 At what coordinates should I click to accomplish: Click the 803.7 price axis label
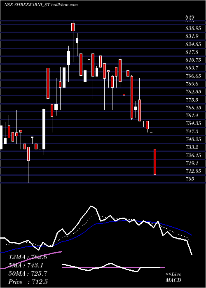coord(192,68)
